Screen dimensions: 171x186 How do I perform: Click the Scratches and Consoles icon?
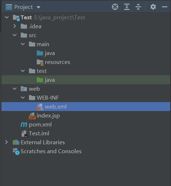(16, 151)
